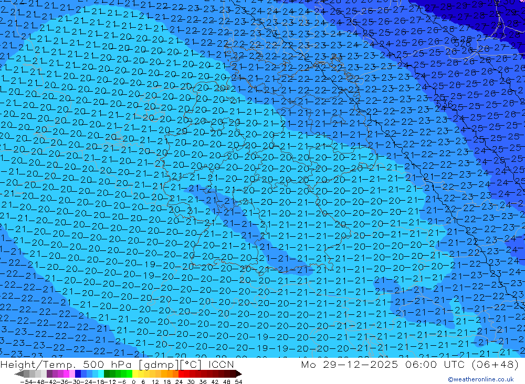Click the '06:00 UTC' time text

click(436, 364)
